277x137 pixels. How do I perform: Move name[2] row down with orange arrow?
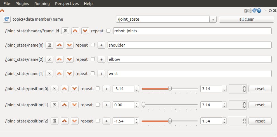click(69, 59)
